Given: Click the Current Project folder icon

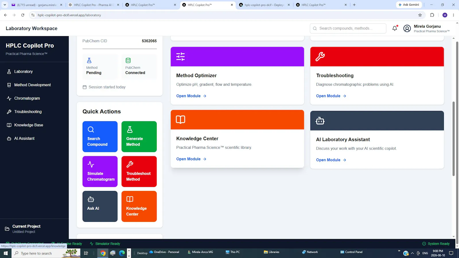Looking at the screenshot, I should (x=7, y=229).
